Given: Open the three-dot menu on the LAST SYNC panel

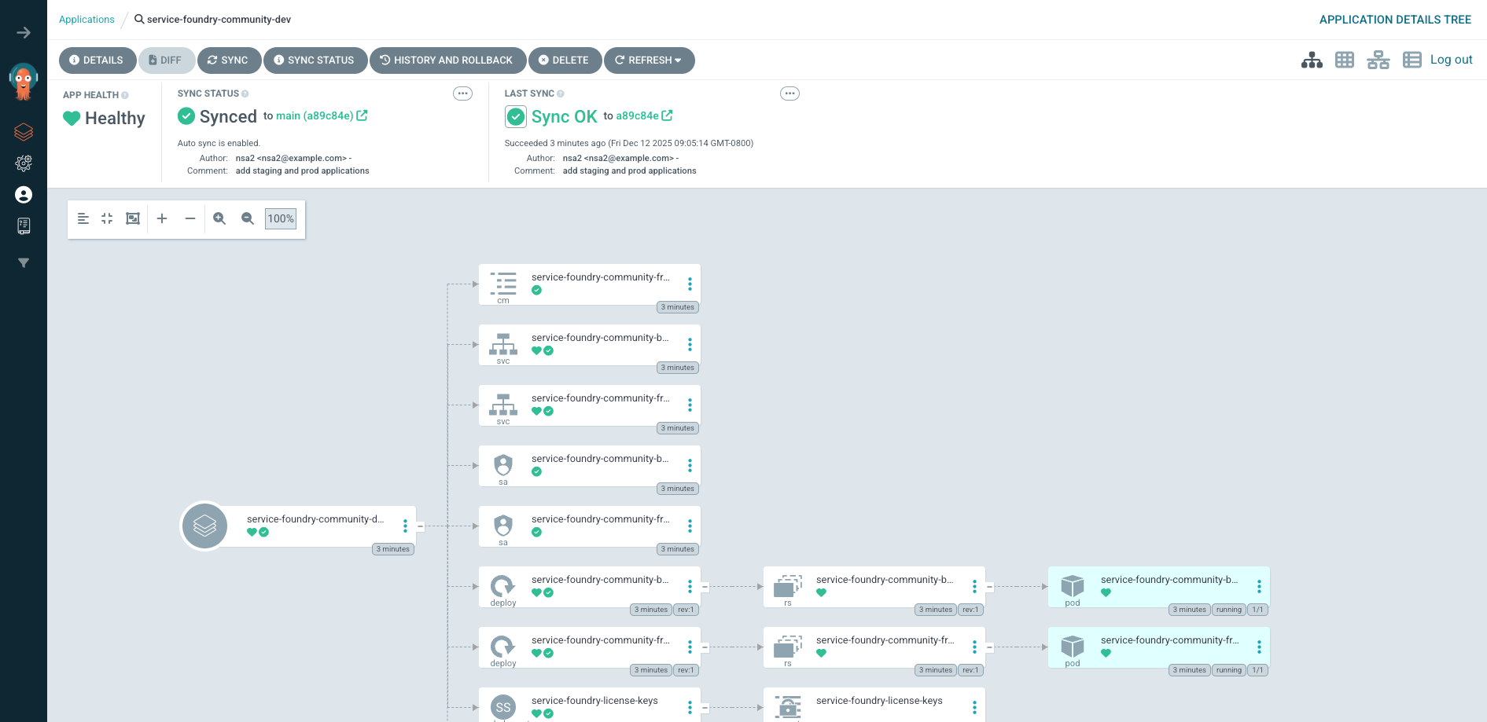Looking at the screenshot, I should click(790, 93).
